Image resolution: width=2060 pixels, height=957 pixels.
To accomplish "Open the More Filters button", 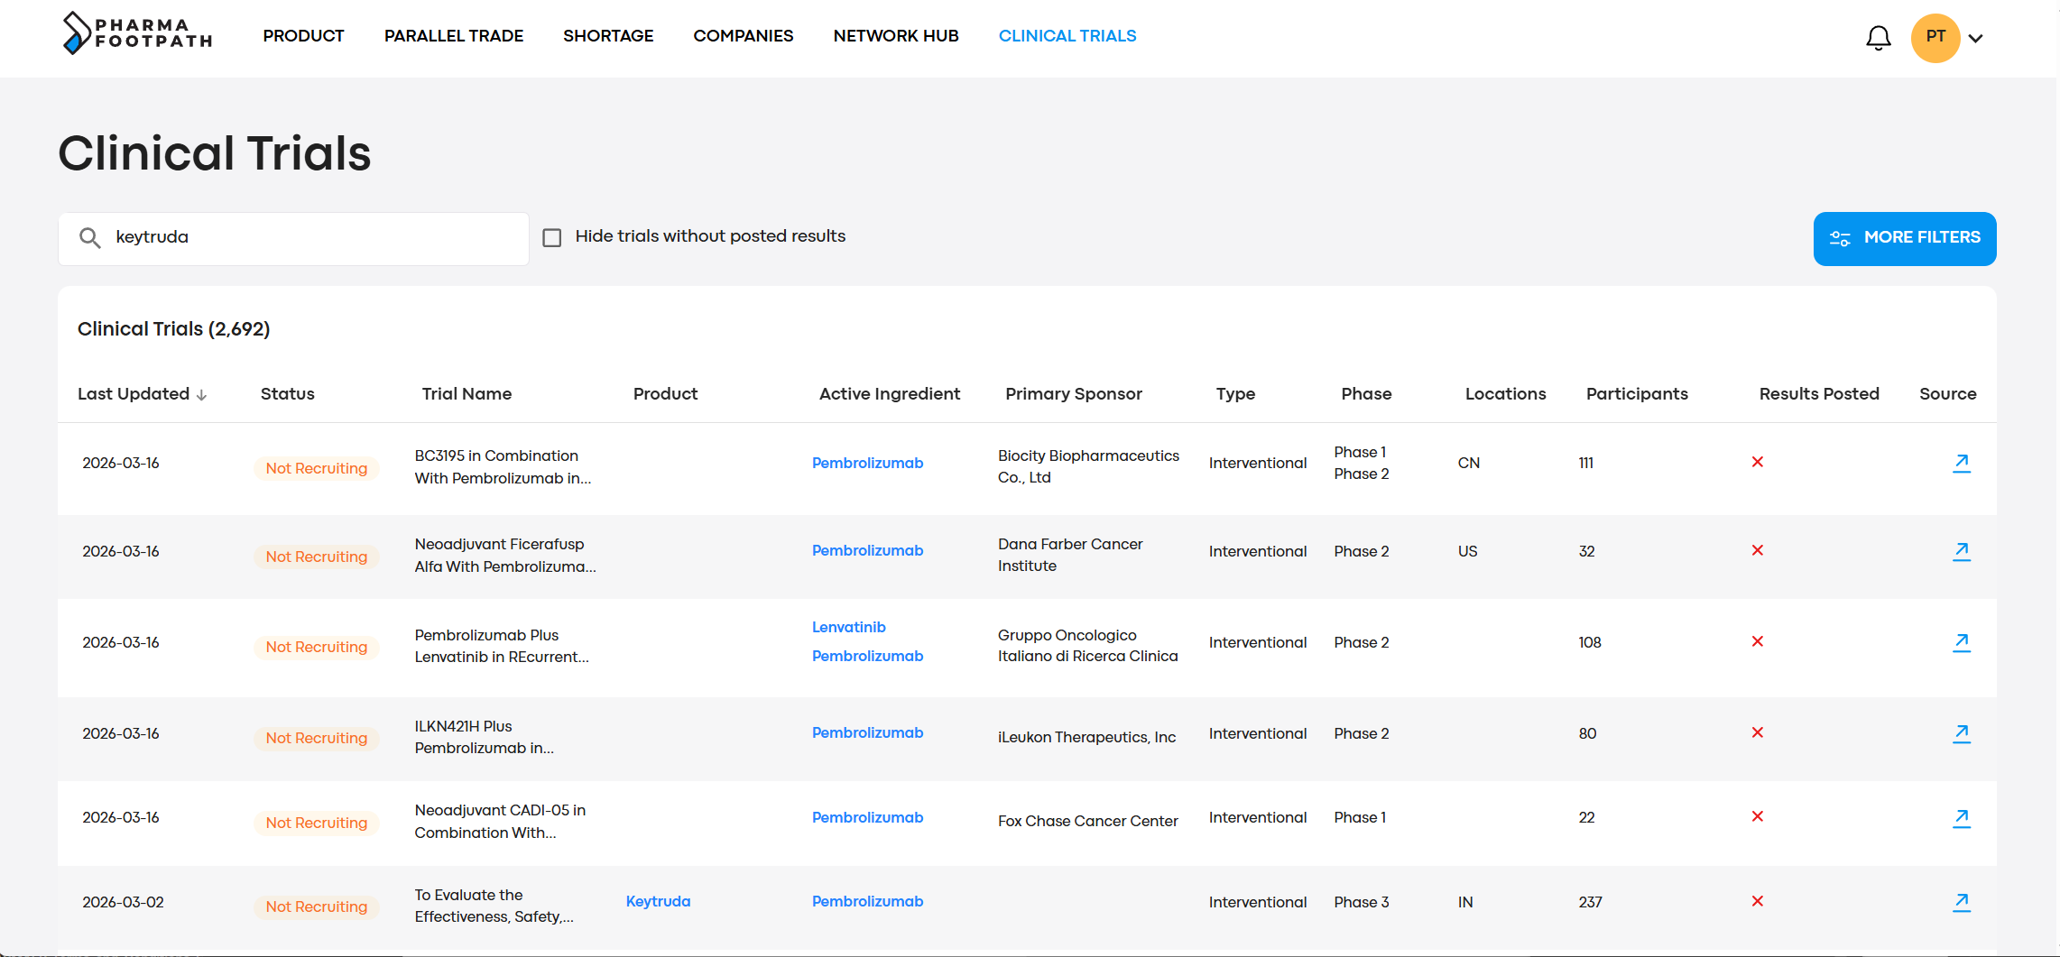I will tap(1904, 238).
